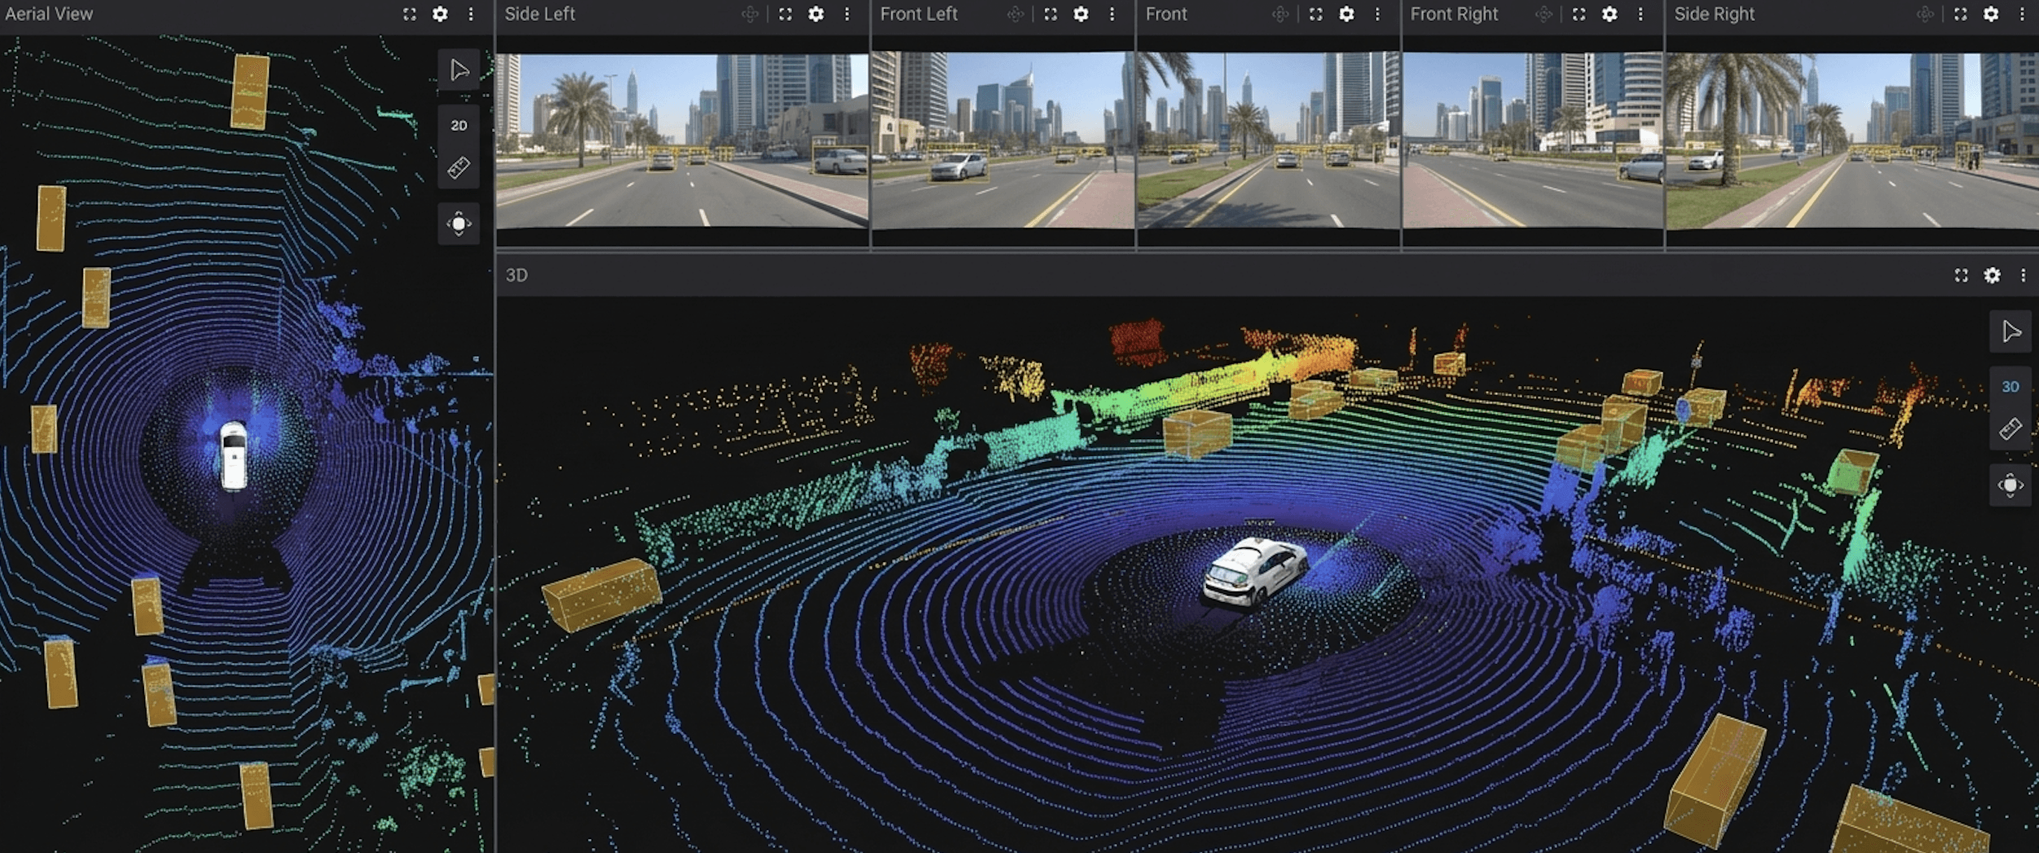Screen dimensions: 2039x853
Task: Select the 3D panel title
Action: 517,275
